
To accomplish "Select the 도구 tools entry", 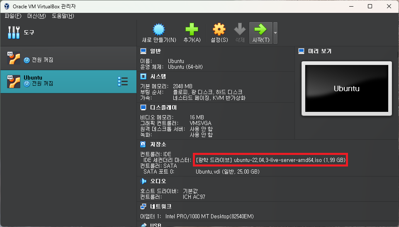I will point(68,33).
